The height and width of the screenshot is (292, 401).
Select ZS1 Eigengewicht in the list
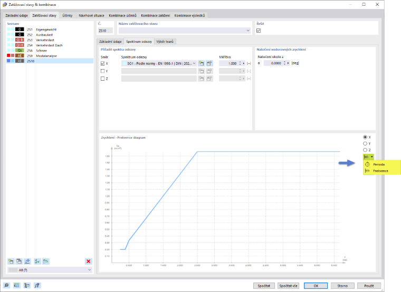(x=50, y=30)
